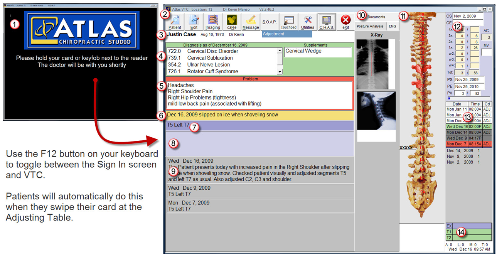Screen dimensions: 497x256
Task: Open the Message toolbar button
Action: (251, 22)
